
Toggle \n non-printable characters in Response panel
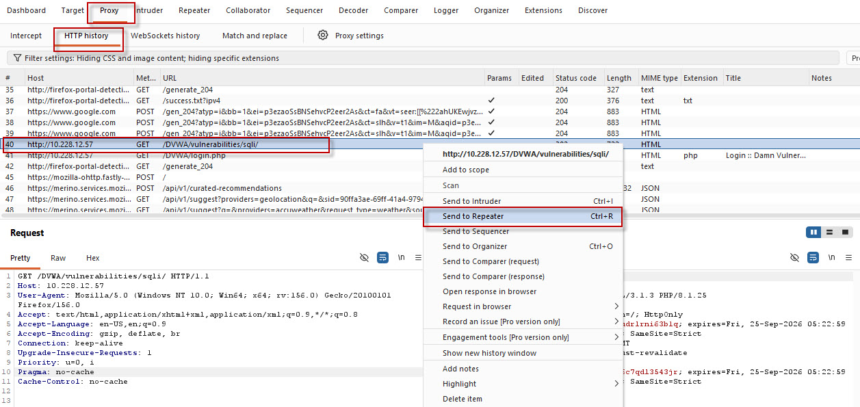point(831,258)
